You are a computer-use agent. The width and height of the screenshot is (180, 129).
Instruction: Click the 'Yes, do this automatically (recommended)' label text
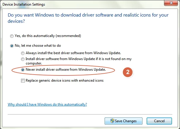tap(48, 36)
